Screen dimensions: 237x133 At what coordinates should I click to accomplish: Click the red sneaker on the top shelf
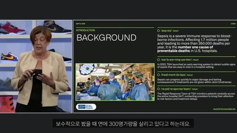coord(13,28)
